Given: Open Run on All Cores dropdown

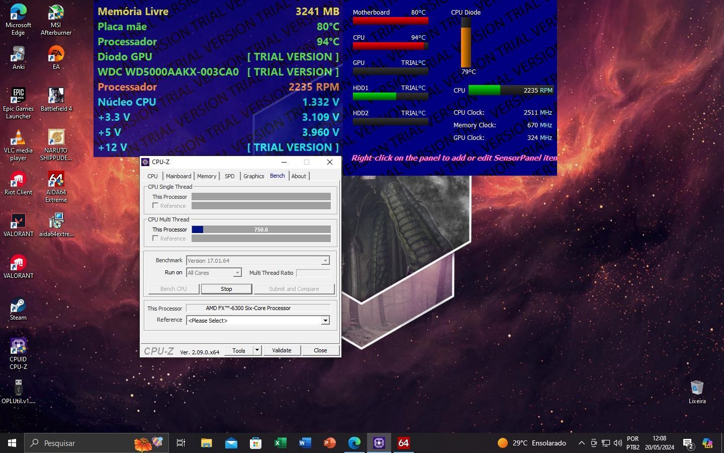Looking at the screenshot, I should coord(237,272).
